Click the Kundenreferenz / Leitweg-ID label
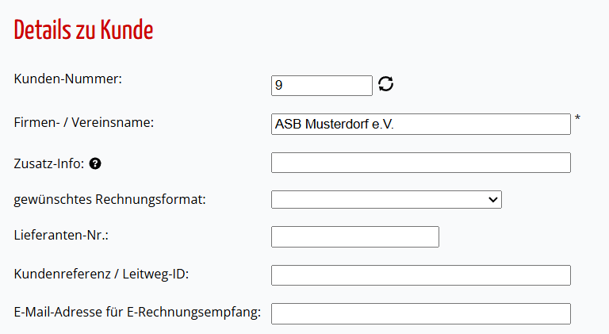Image resolution: width=609 pixels, height=334 pixels. click(x=101, y=274)
